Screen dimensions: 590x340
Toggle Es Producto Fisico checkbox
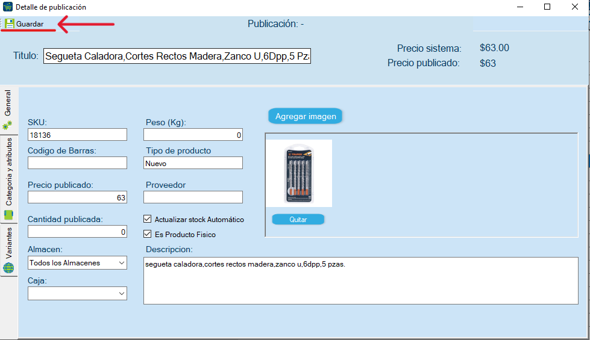(148, 234)
